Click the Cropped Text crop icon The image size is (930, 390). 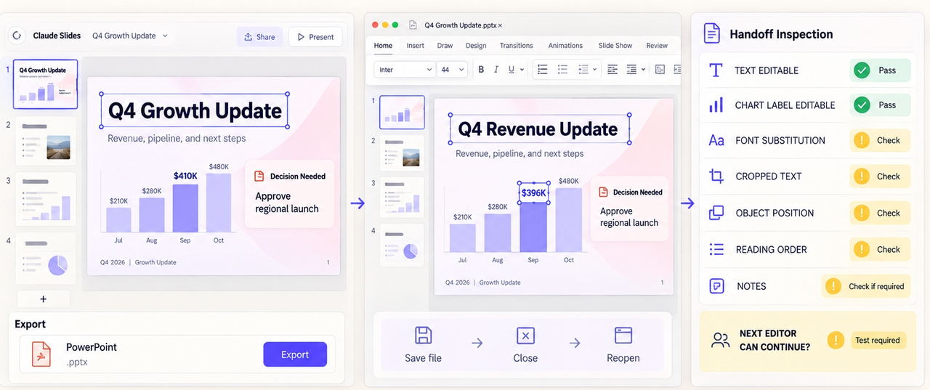pyautogui.click(x=716, y=176)
